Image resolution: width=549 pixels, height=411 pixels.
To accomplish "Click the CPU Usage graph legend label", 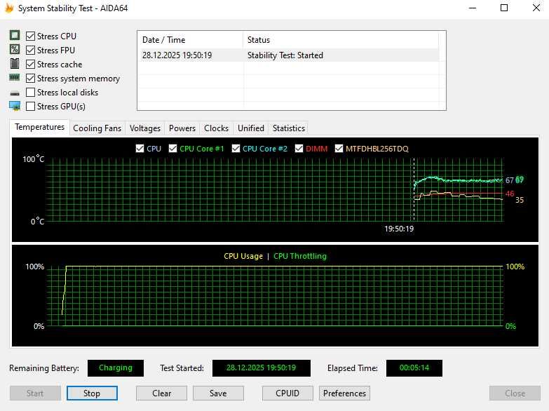I will coord(243,256).
